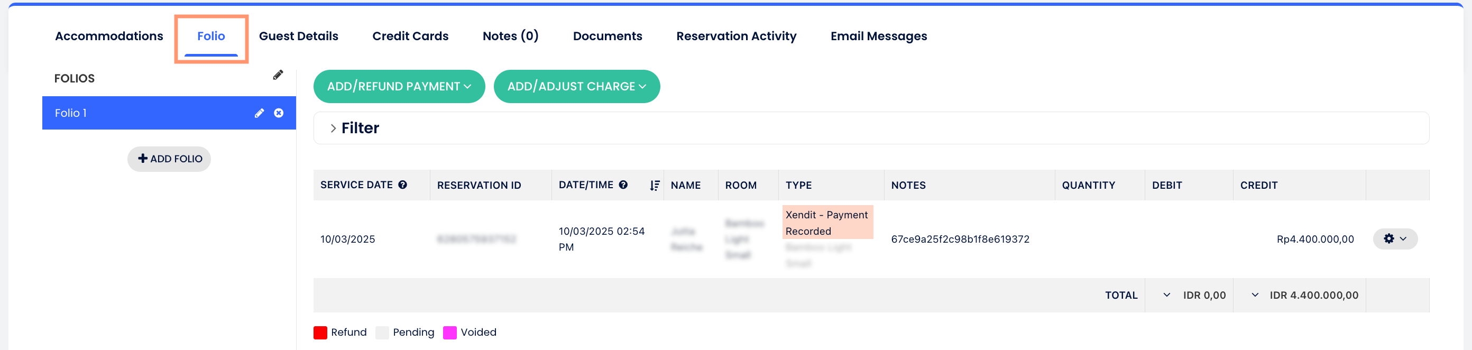Expand the total debit chevron

[1167, 295]
